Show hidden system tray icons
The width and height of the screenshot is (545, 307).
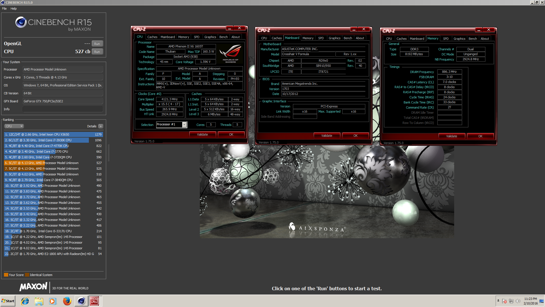click(x=498, y=301)
